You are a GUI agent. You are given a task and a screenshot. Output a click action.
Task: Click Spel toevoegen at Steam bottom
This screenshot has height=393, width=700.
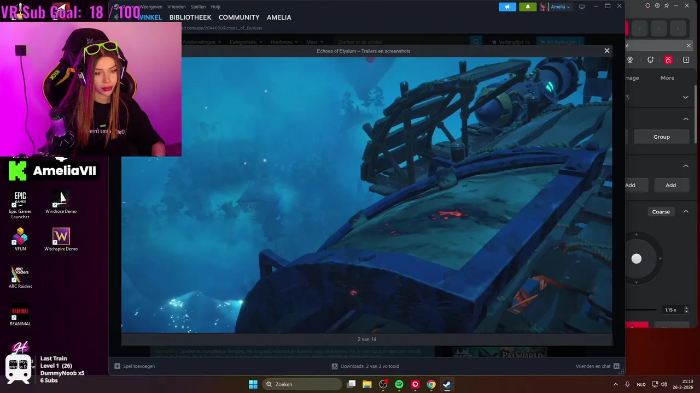(x=135, y=366)
